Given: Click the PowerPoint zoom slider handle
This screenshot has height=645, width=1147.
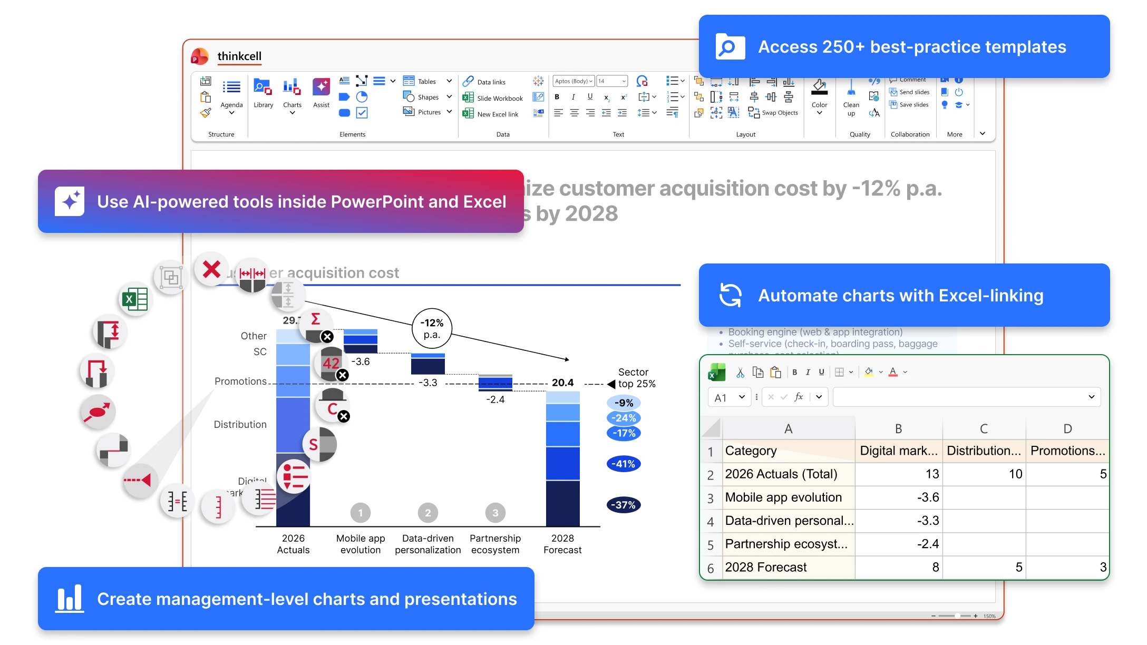Looking at the screenshot, I should click(957, 616).
